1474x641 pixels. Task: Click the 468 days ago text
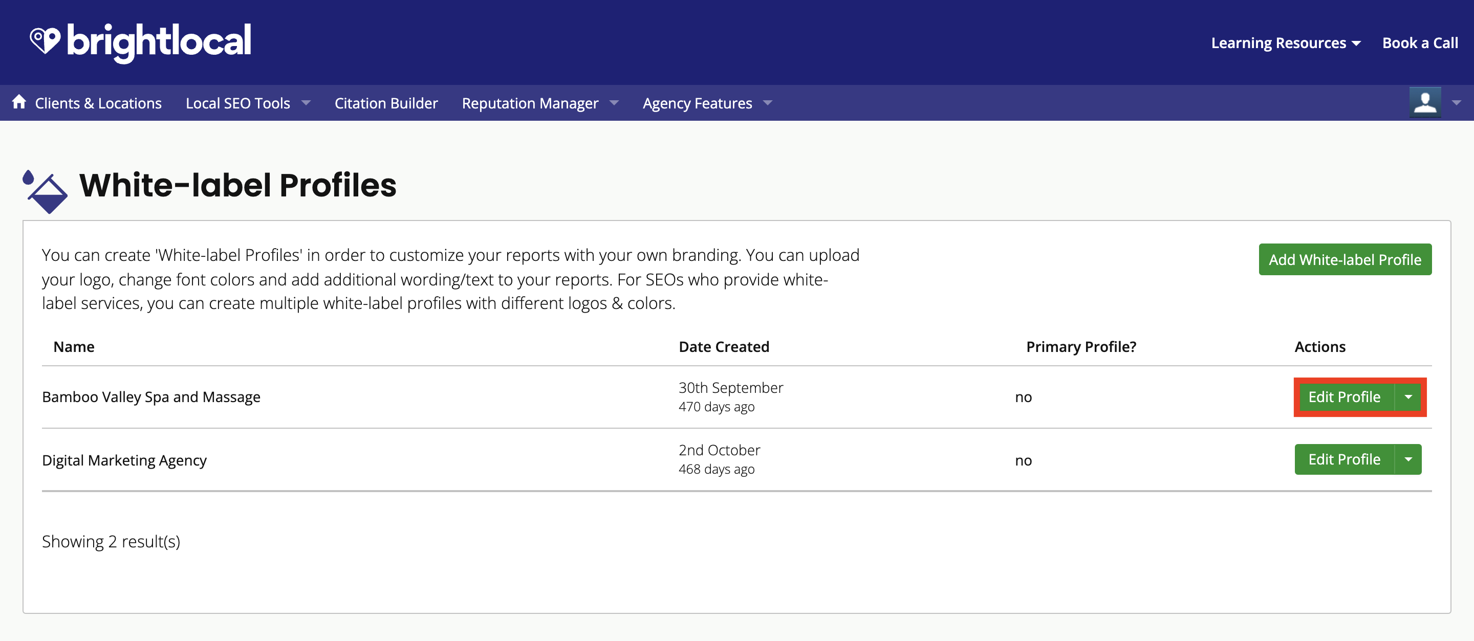pos(717,469)
